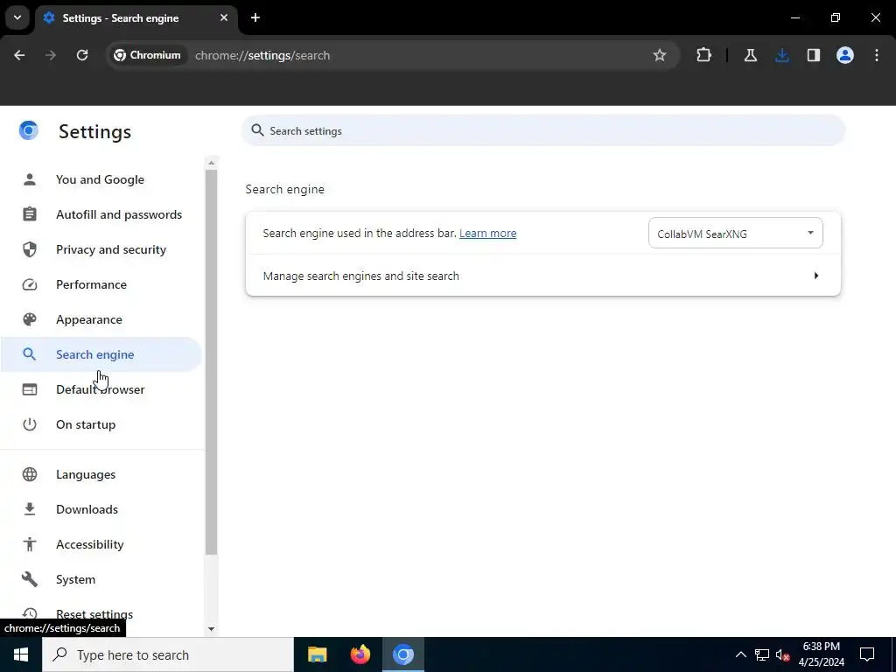Click the power icon beside On startup
This screenshot has height=672, width=896.
coord(30,424)
